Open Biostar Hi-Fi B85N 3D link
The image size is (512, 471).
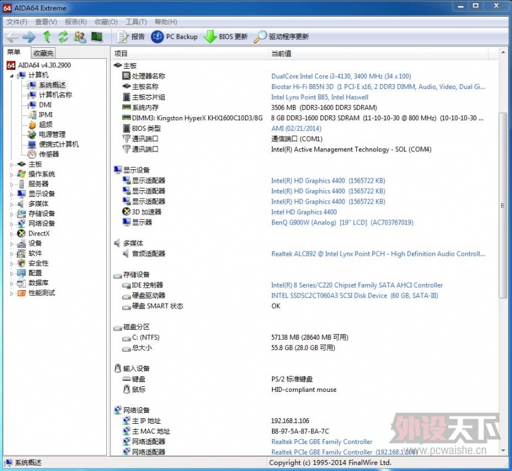[x=378, y=86]
